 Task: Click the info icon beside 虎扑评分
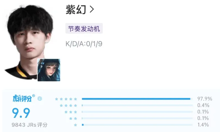click(40, 99)
